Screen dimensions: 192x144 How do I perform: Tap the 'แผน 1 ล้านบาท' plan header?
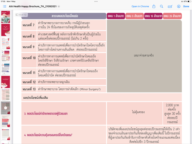pos(116,16)
